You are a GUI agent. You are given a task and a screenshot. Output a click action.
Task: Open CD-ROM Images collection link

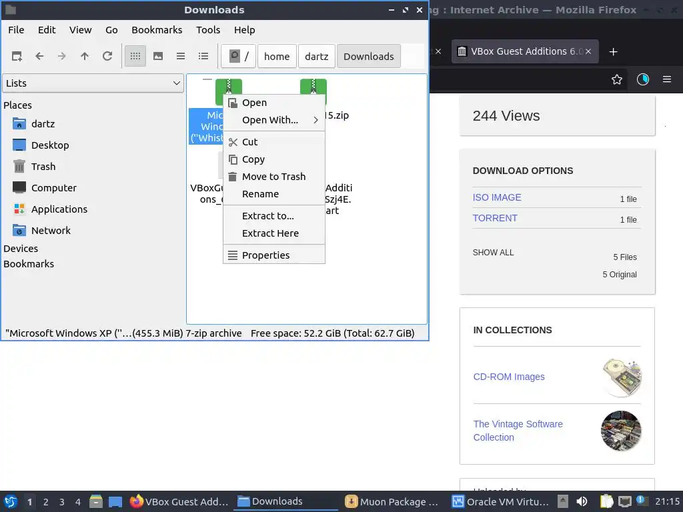click(509, 377)
